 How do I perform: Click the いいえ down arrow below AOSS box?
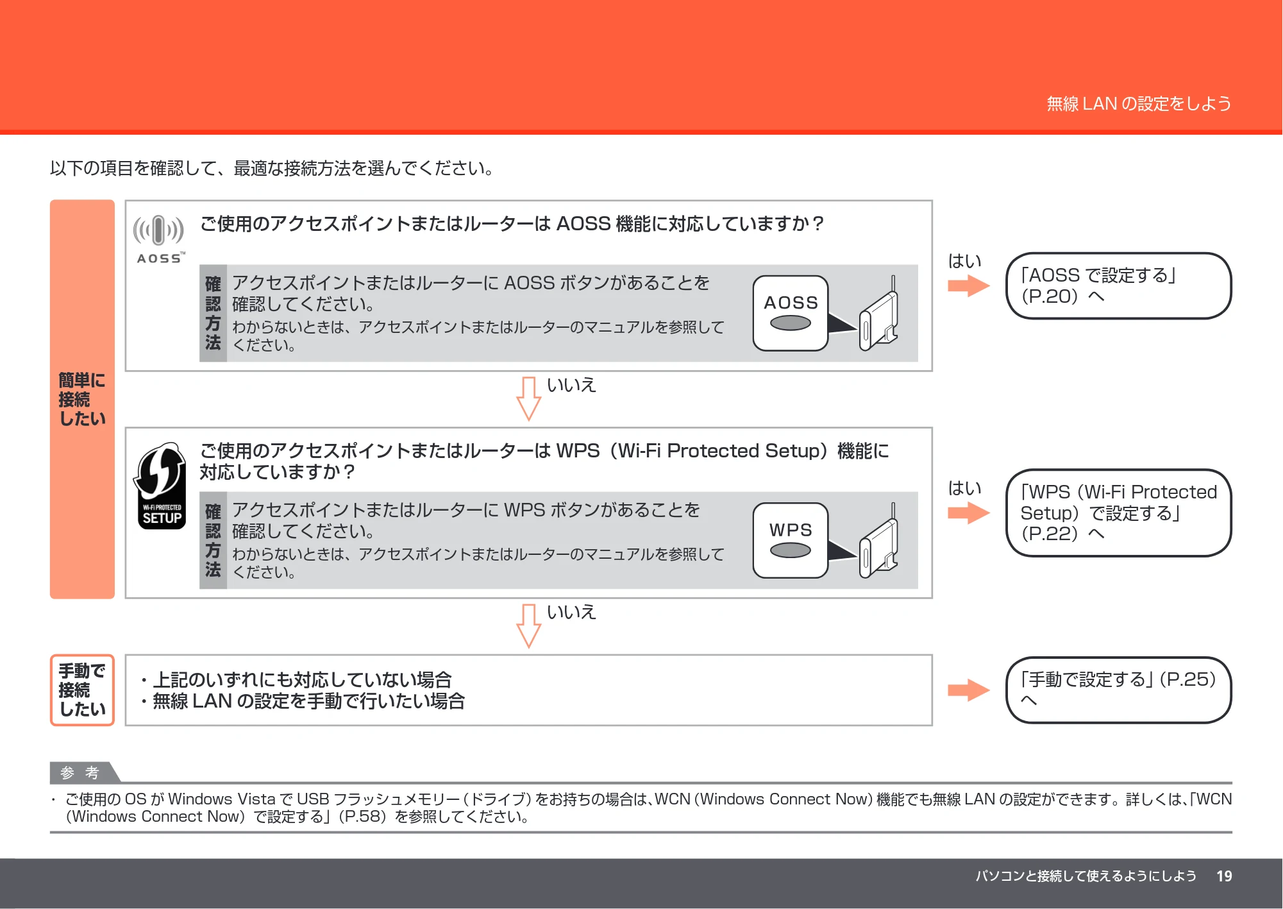click(529, 398)
